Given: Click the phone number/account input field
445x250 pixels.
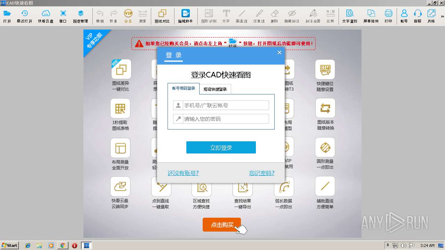Looking at the screenshot, I should tap(221, 105).
